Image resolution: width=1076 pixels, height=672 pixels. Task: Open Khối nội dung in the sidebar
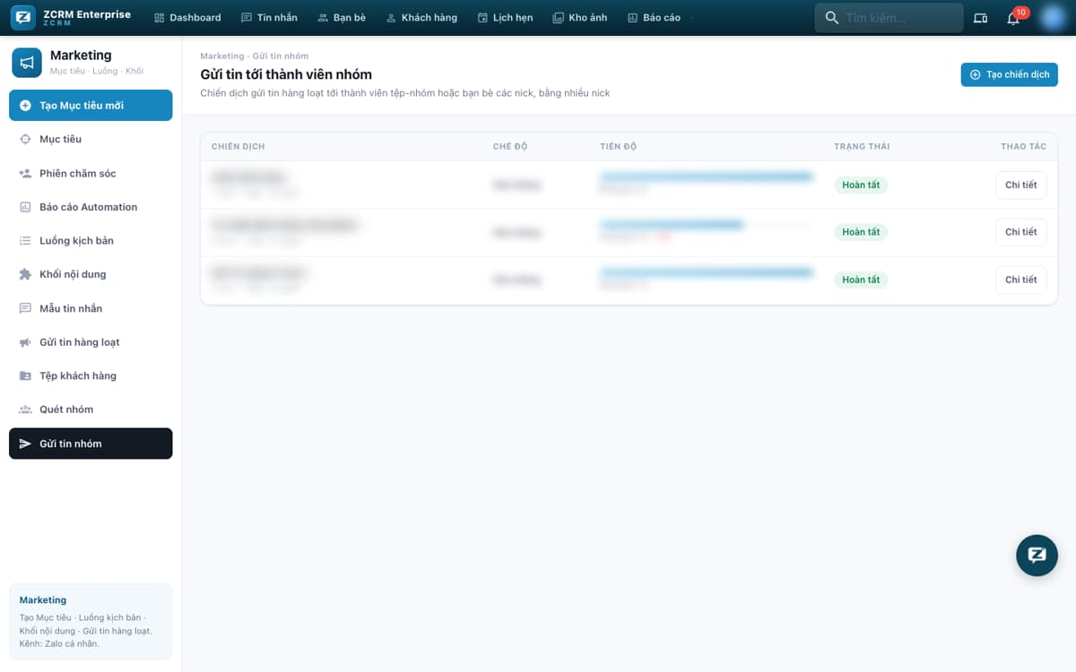[x=91, y=274]
